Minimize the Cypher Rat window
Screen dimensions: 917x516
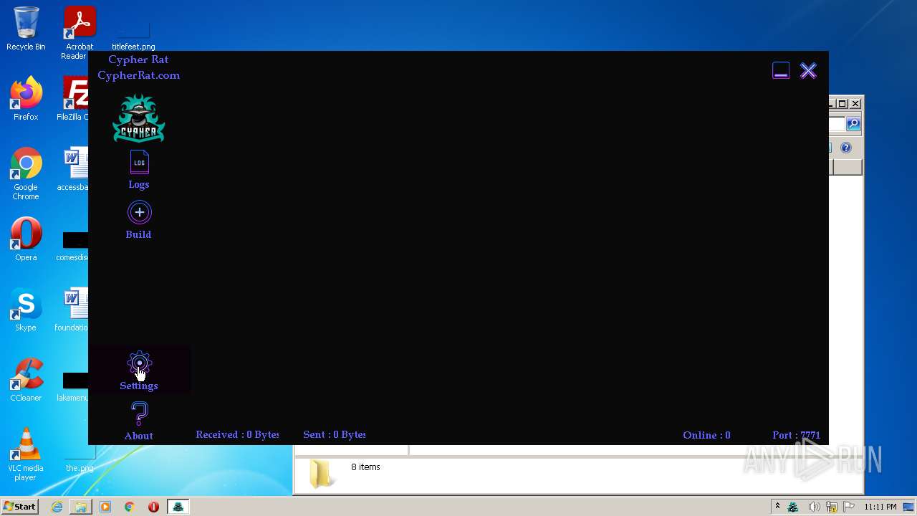pyautogui.click(x=781, y=70)
